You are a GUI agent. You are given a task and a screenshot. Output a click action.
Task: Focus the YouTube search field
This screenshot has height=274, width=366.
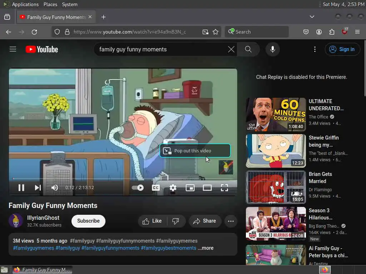pos(162,49)
